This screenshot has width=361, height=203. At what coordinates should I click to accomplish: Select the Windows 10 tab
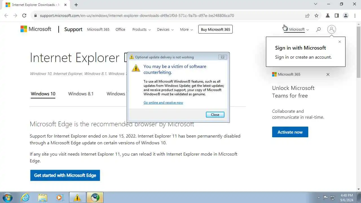pyautogui.click(x=43, y=94)
